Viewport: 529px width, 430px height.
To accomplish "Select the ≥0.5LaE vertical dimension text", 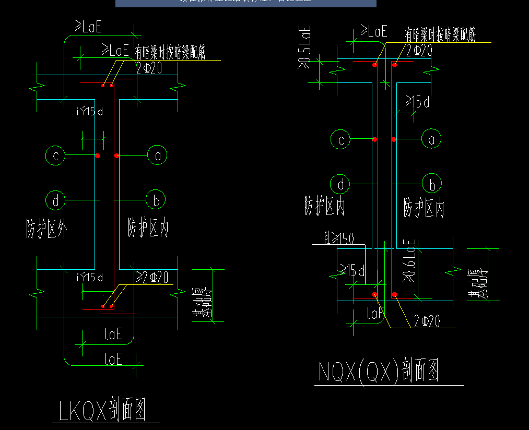I will pyautogui.click(x=304, y=47).
